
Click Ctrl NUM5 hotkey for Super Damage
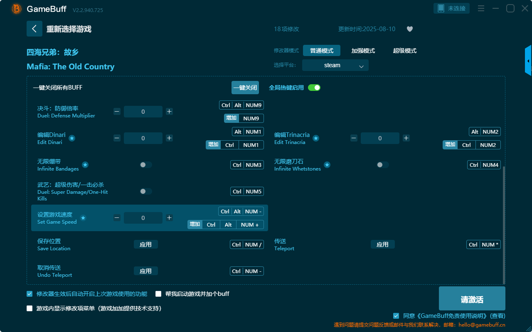point(247,191)
